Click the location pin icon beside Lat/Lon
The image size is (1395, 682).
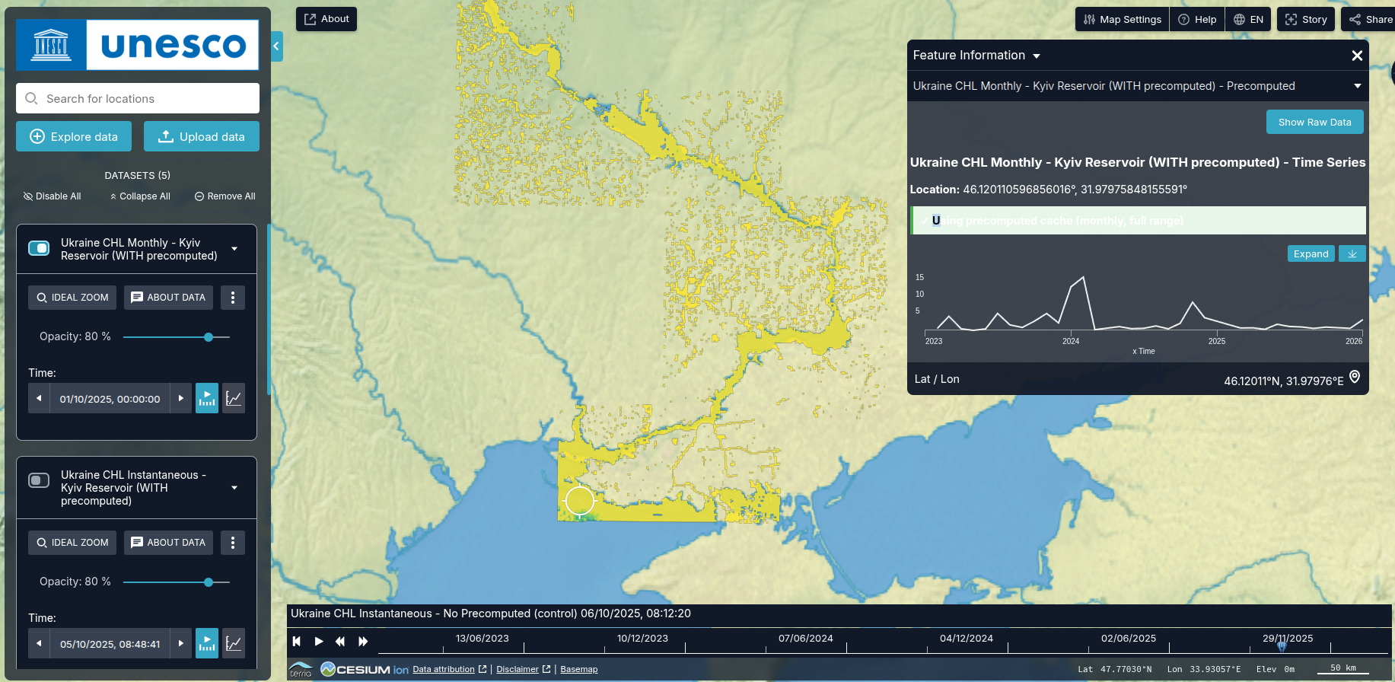point(1355,378)
